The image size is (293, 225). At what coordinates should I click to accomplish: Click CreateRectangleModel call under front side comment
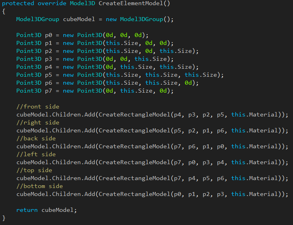point(134,114)
